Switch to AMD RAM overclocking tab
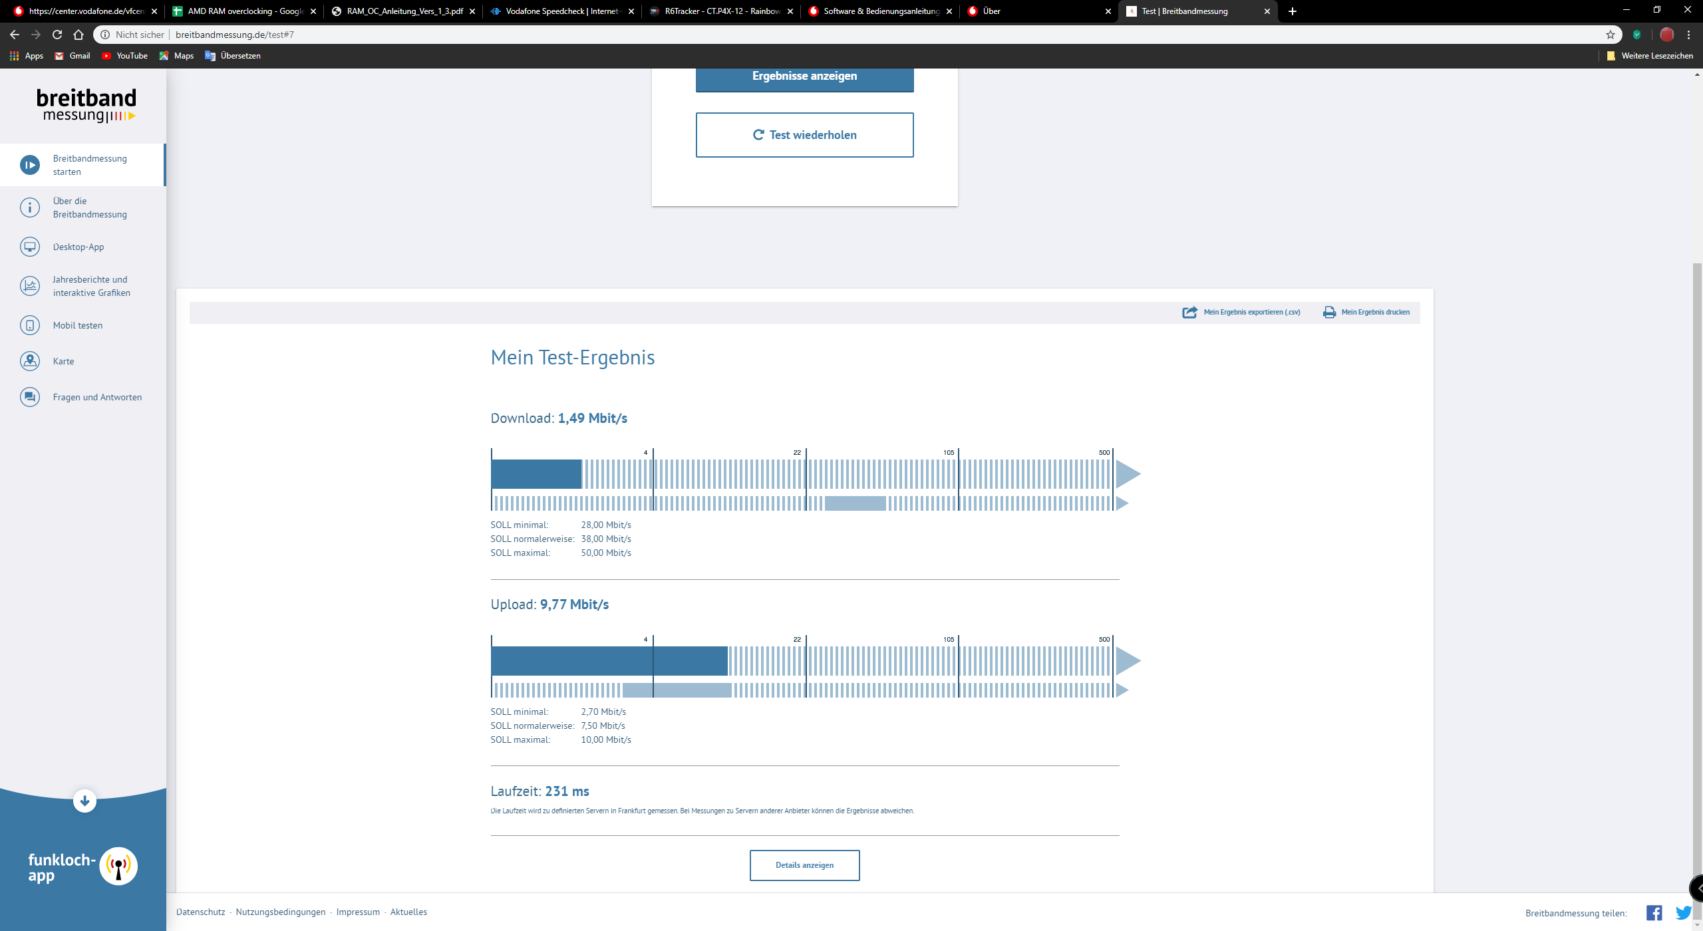This screenshot has width=1703, height=931. point(244,11)
